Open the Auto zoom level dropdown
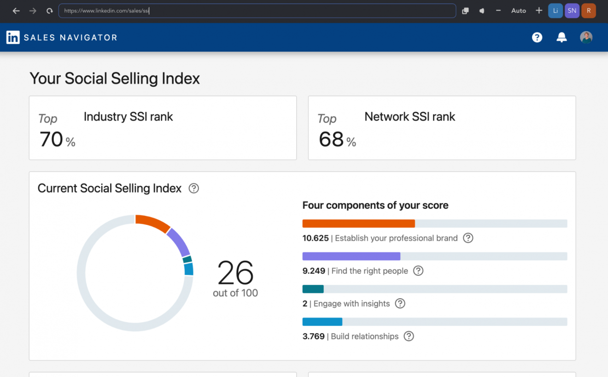This screenshot has width=608, height=377. 518,10
